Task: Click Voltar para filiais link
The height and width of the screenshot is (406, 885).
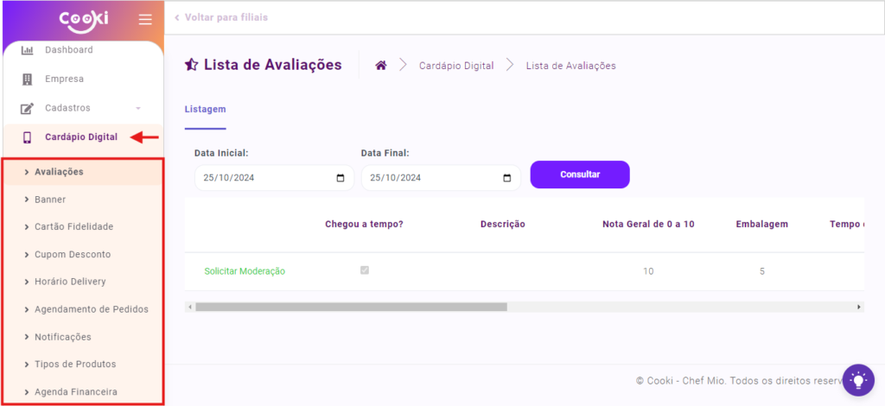Action: click(226, 17)
